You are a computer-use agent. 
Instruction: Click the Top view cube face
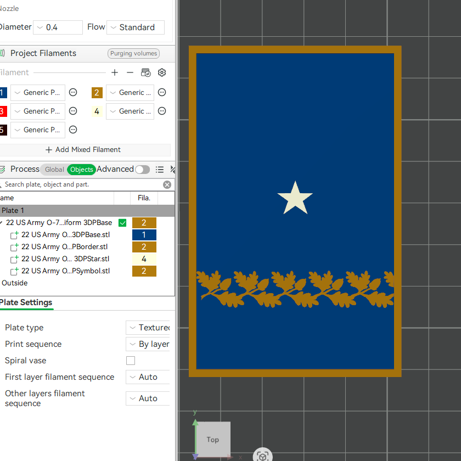coord(213,440)
